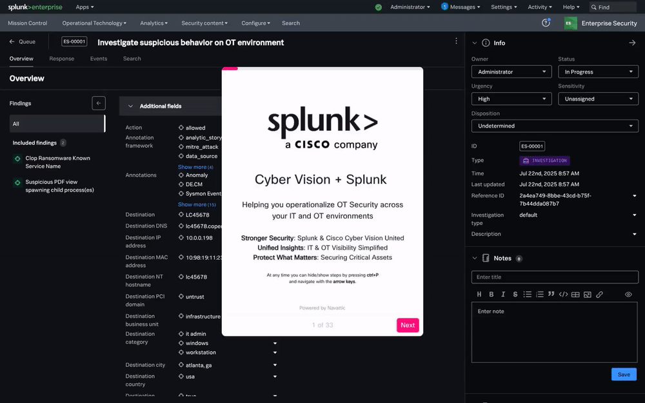Click the Notes panel notebook icon
Viewport: 645px width, 403px height.
[486, 259]
